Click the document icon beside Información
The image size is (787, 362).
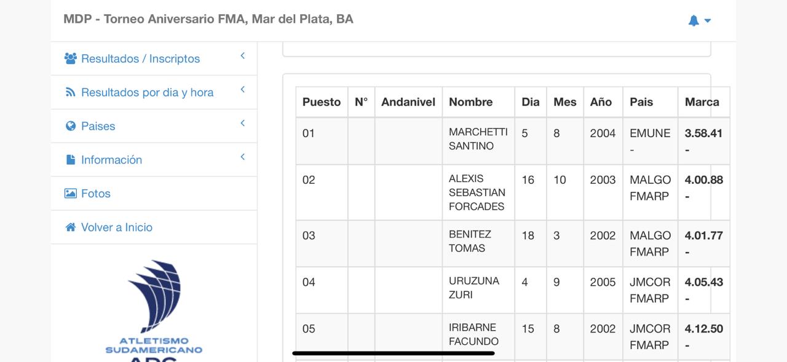click(x=71, y=160)
